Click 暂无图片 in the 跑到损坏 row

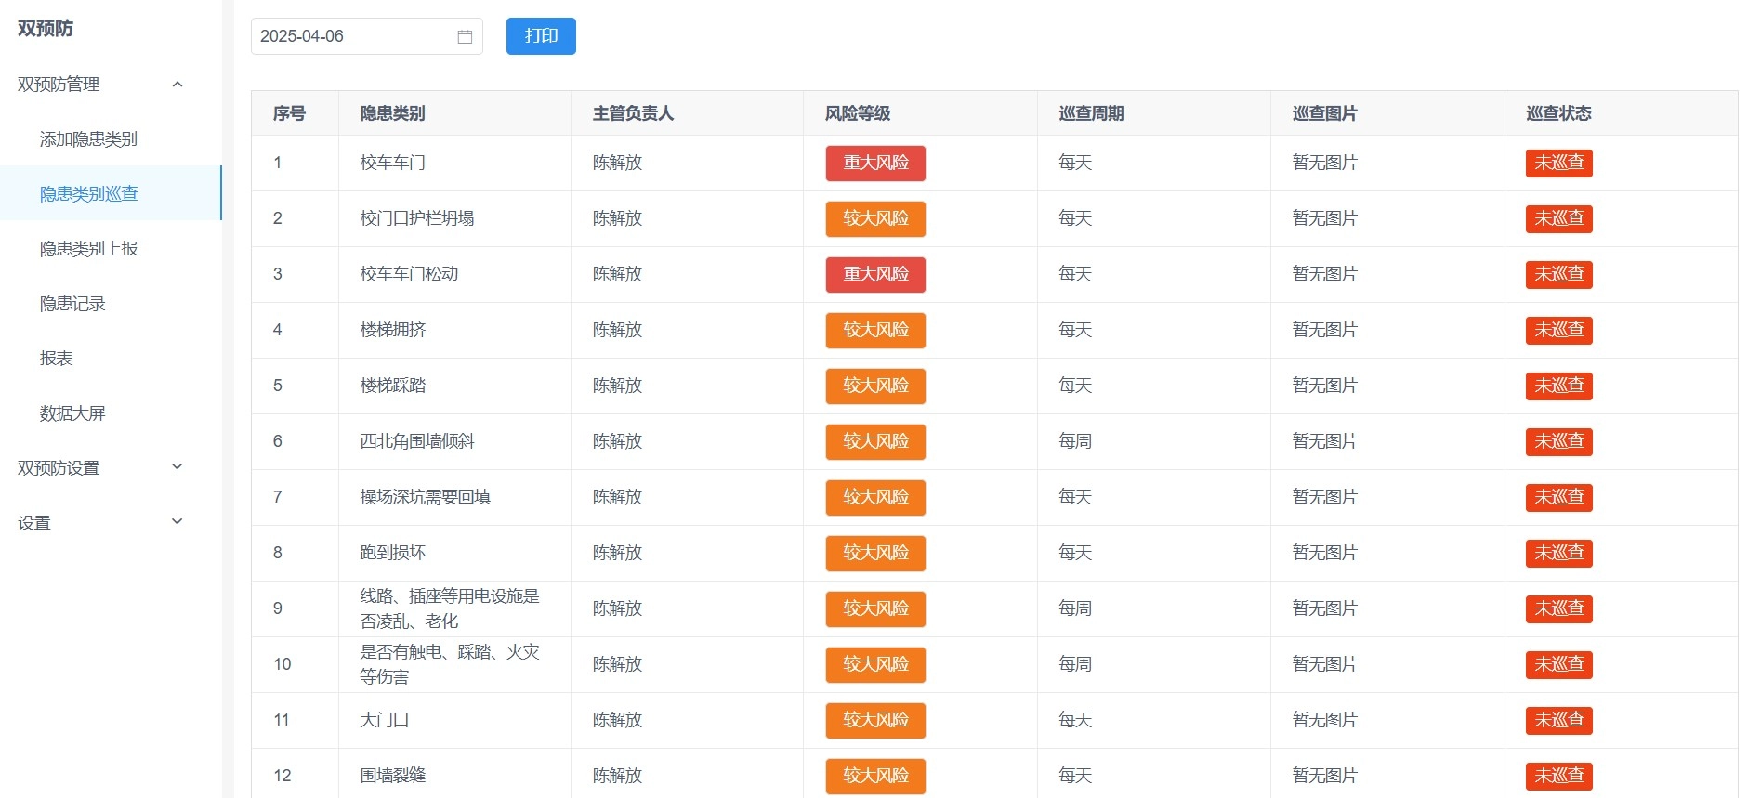tap(1324, 553)
